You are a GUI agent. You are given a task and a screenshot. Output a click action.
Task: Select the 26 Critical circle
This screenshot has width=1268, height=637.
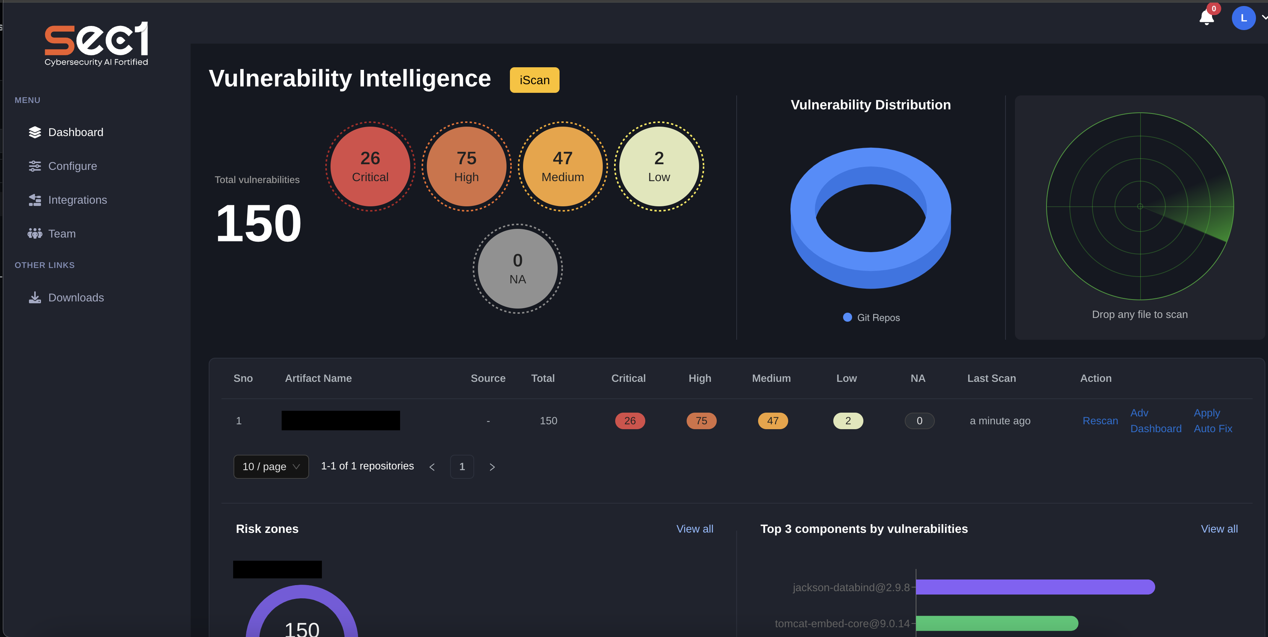370,167
